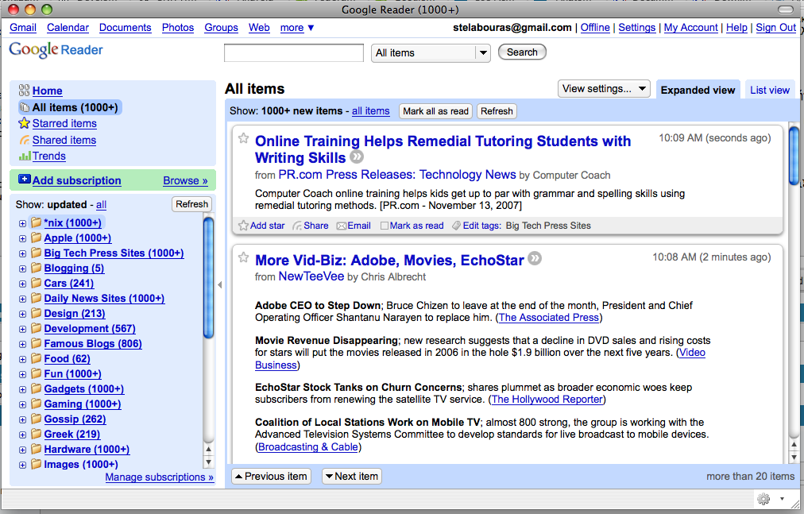The height and width of the screenshot is (514, 804).
Task: Click Mark all as read button
Action: (435, 111)
